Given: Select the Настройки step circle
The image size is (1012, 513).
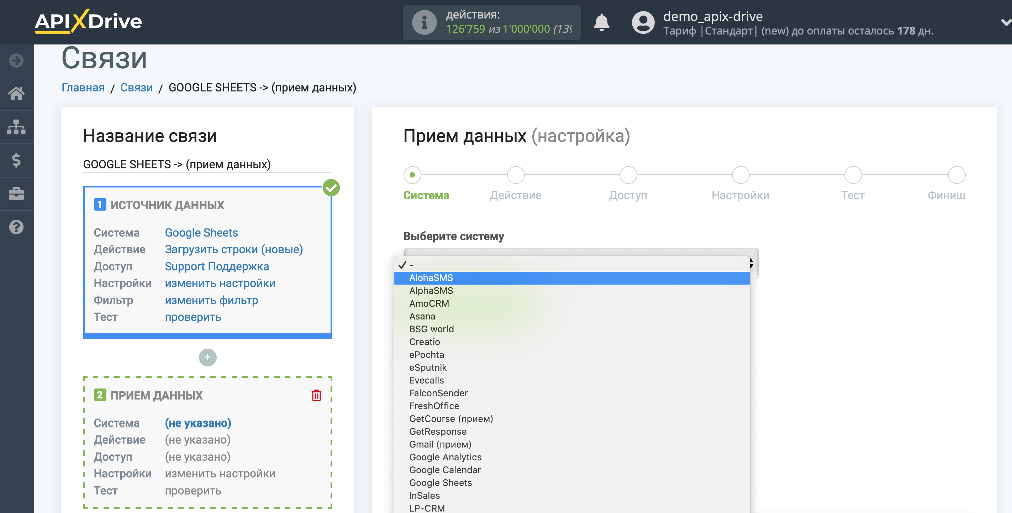Looking at the screenshot, I should click(740, 175).
